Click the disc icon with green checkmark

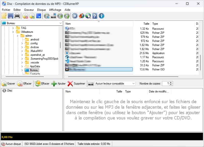coord(32,16)
